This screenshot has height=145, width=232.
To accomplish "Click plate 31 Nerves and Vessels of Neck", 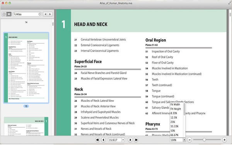I will click(96, 129).
